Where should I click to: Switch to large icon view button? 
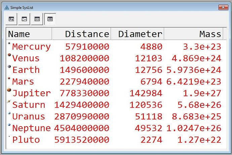coord(11,19)
